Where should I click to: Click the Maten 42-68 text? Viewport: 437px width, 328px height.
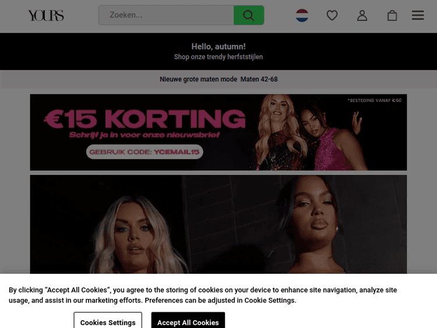click(x=259, y=79)
